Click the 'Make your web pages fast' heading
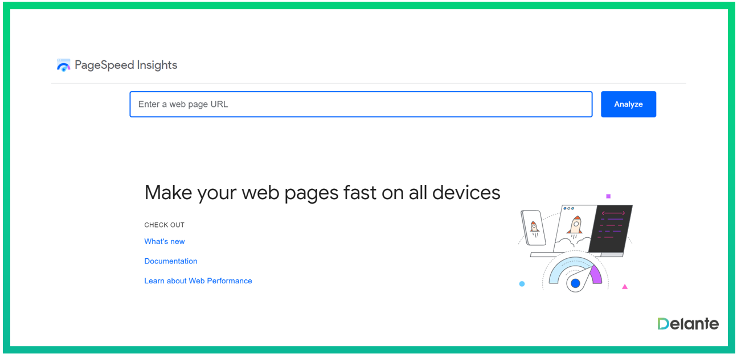The width and height of the screenshot is (737, 355). pyautogui.click(x=322, y=193)
